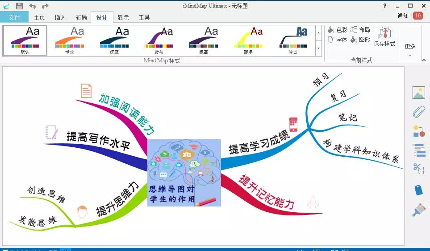This screenshot has height=251, width=430.
Task: Click the faint people icon on memory branch
Action: [313, 202]
